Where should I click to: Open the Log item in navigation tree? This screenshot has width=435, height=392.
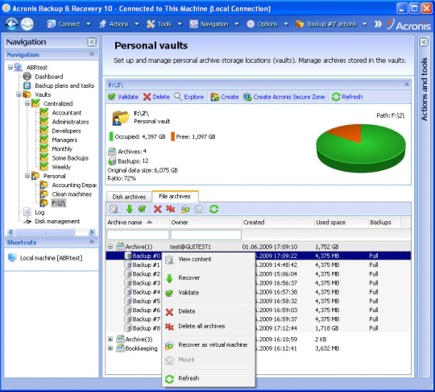pyautogui.click(x=39, y=212)
